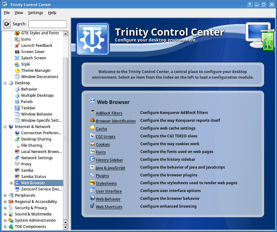
Task: Expand the Web Browser tree node
Action: [x=11, y=183]
